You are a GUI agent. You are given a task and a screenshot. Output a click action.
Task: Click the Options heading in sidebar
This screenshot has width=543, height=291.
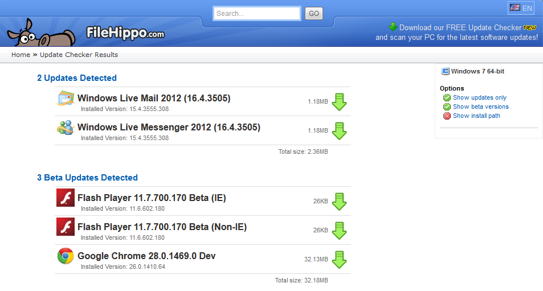[452, 88]
